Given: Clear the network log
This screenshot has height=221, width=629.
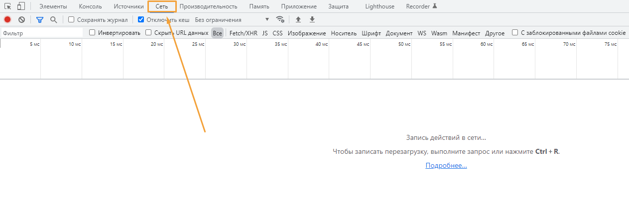Looking at the screenshot, I should coord(21,20).
